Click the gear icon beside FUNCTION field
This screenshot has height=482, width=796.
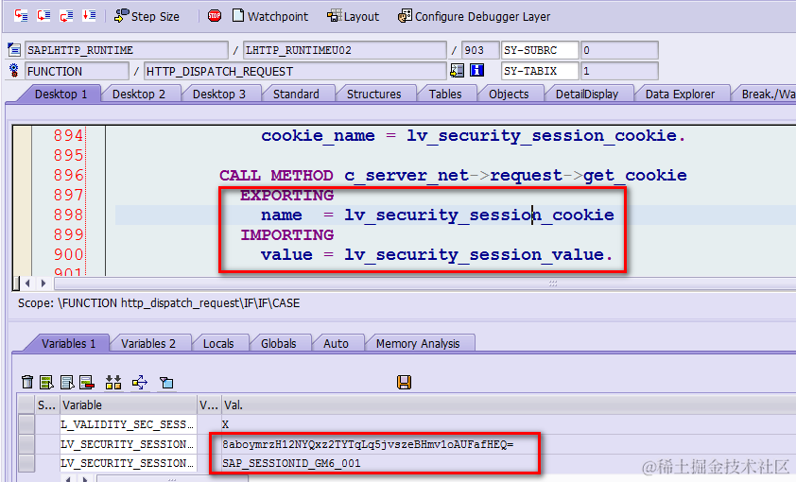14,71
